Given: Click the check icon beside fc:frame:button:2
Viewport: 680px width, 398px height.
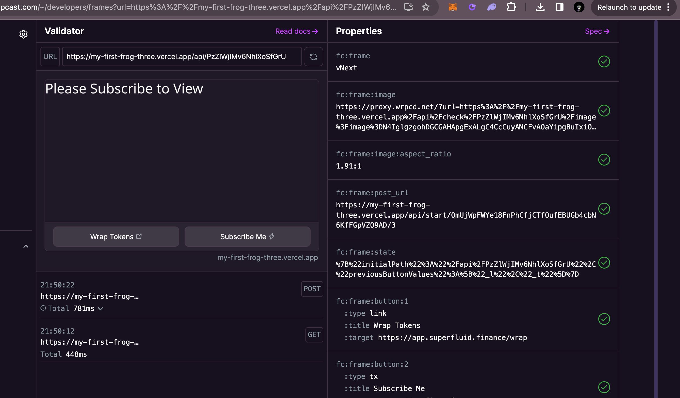Looking at the screenshot, I should [604, 387].
